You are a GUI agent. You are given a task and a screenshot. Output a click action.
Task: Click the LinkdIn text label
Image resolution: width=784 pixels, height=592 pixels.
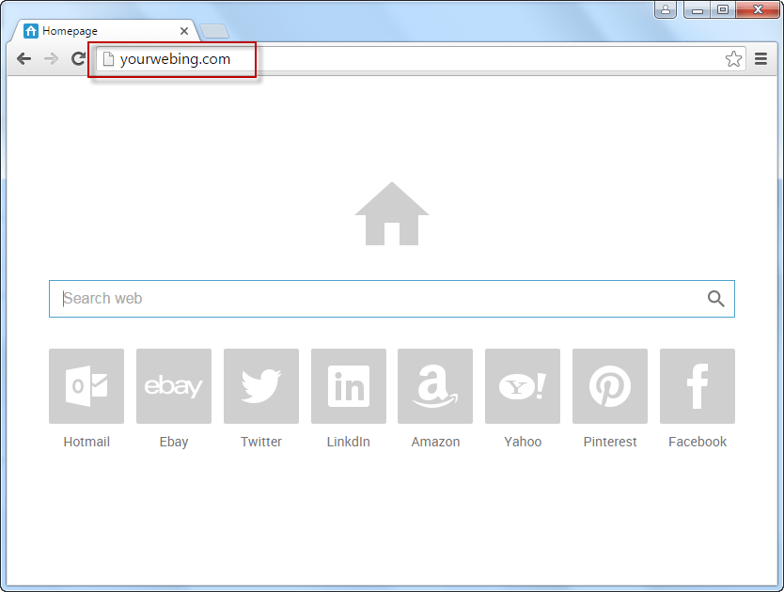pos(349,442)
